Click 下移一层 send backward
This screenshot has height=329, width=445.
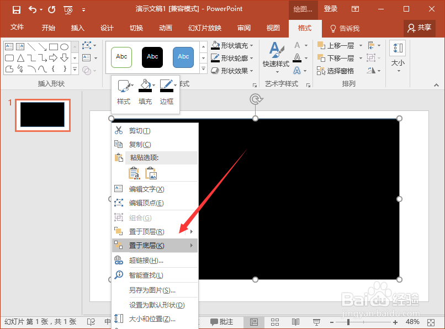pos(336,58)
